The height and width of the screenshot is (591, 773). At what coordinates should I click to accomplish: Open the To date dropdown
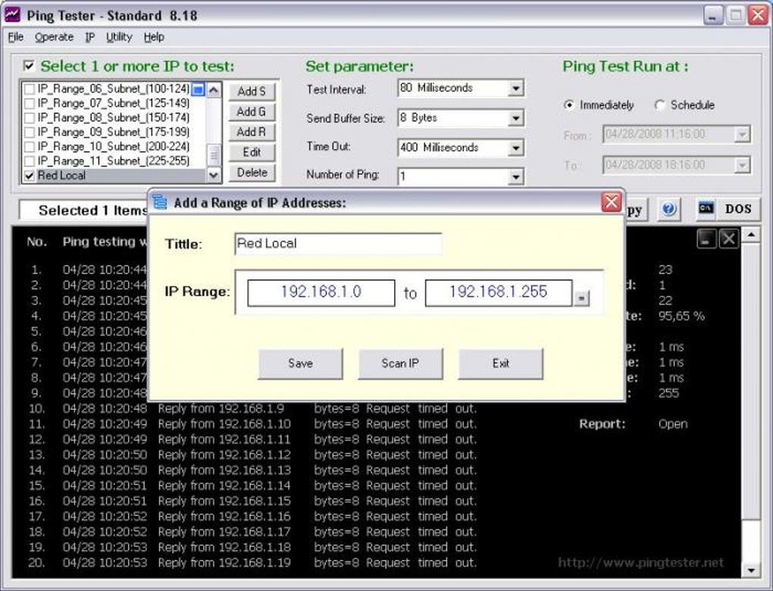(741, 165)
